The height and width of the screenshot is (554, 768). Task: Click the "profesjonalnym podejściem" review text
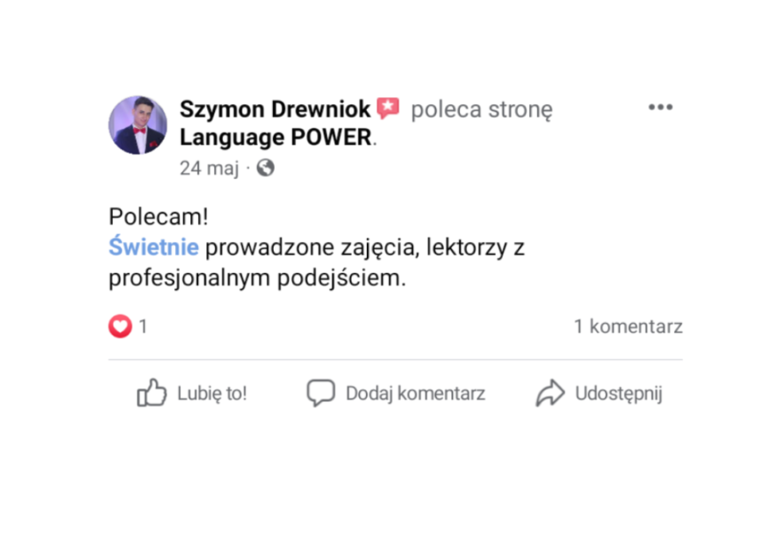256,279
